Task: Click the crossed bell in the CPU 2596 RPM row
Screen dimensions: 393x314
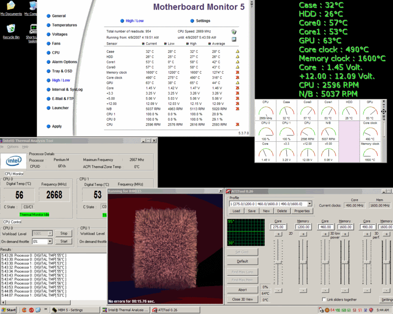Action: click(x=237, y=125)
